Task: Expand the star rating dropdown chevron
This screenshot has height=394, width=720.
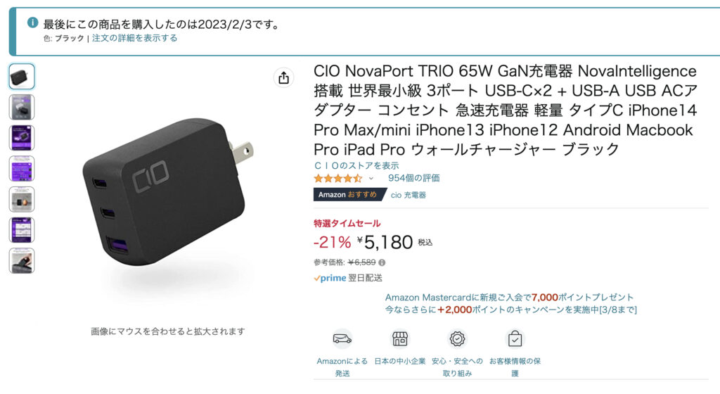Action: coord(371,178)
